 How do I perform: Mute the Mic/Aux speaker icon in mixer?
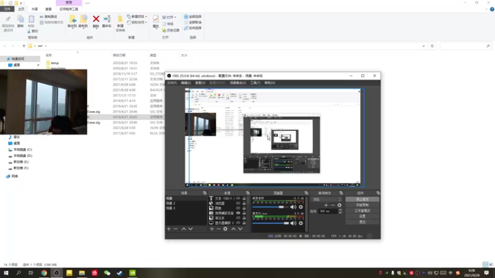(x=293, y=223)
